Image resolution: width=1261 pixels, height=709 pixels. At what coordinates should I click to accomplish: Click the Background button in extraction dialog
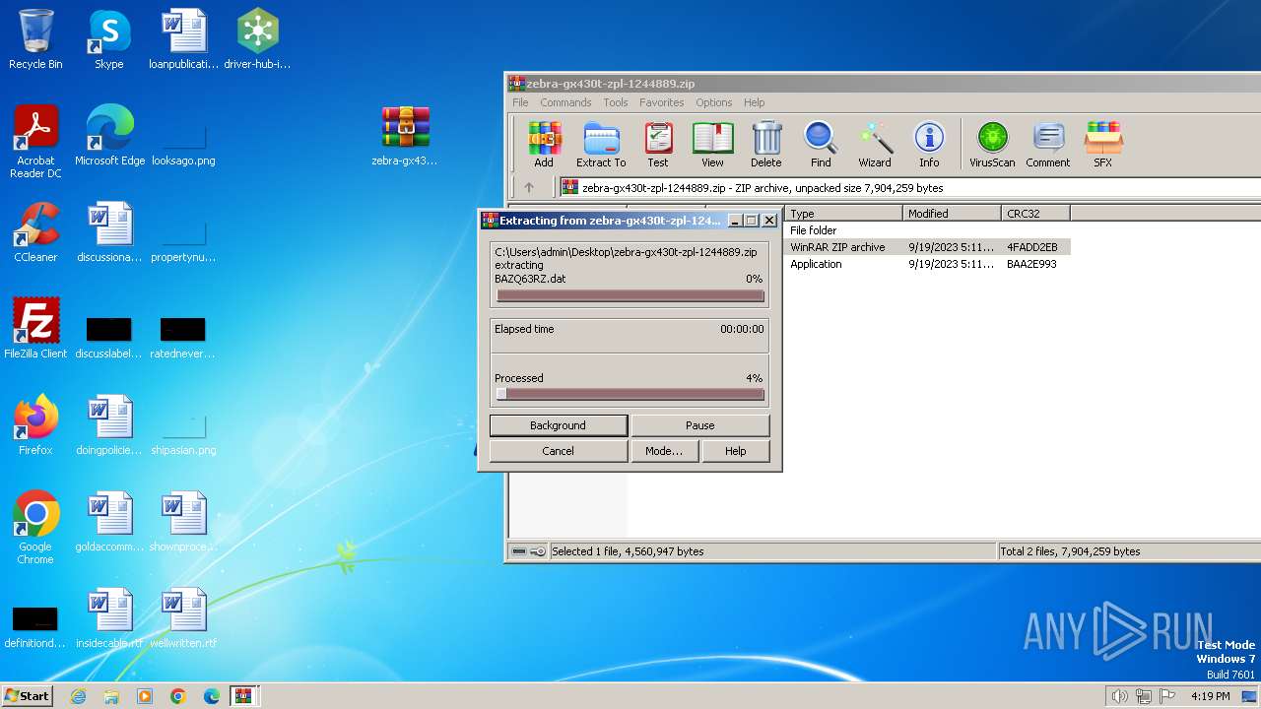559,425
